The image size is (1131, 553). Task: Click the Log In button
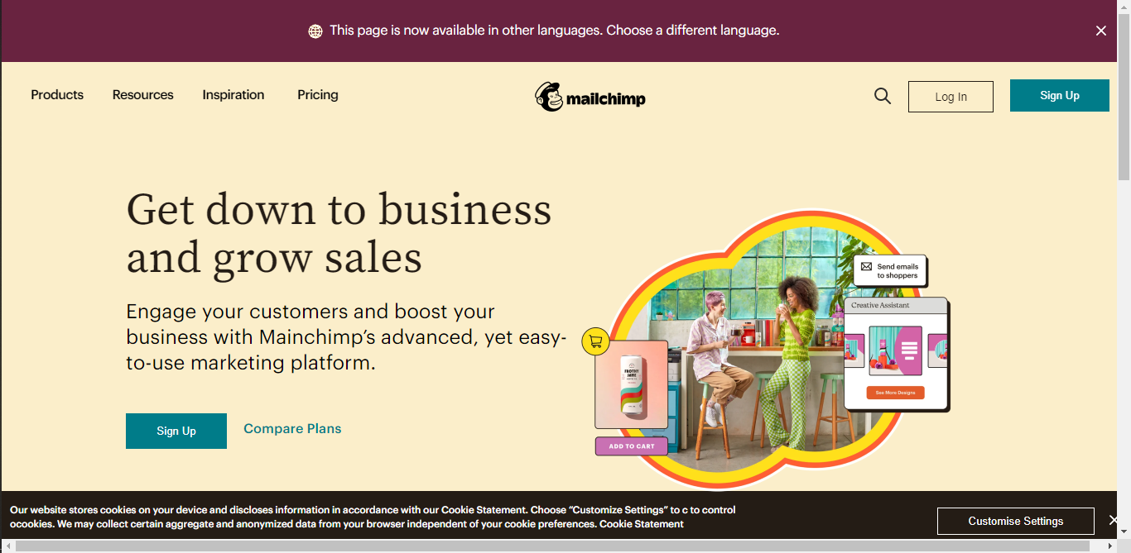pyautogui.click(x=951, y=97)
